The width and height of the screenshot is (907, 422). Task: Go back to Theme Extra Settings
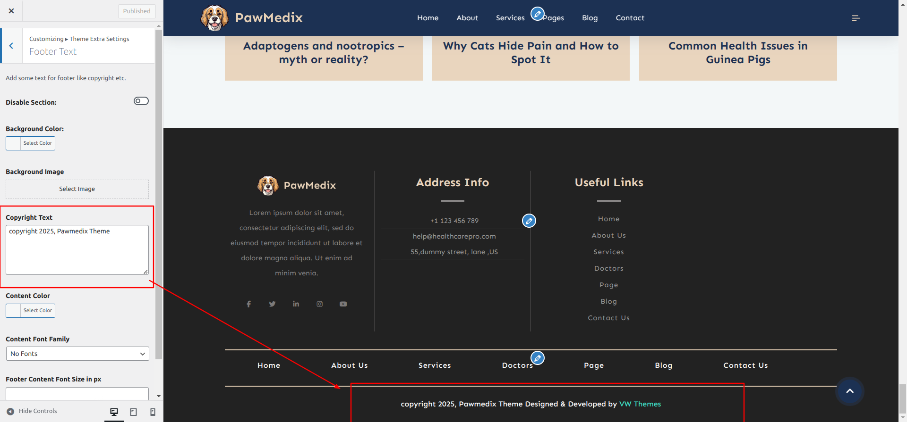pos(11,46)
